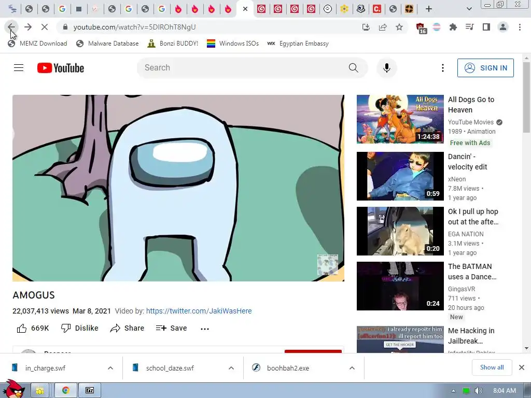Screen dimensions: 531x398
Task: Open Bonzi BUDDY! bookmark
Action: [x=173, y=44]
